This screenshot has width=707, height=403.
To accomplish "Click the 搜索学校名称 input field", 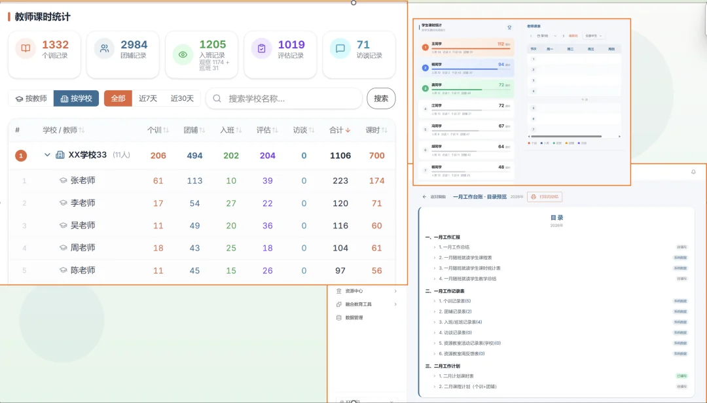I will tap(284, 98).
